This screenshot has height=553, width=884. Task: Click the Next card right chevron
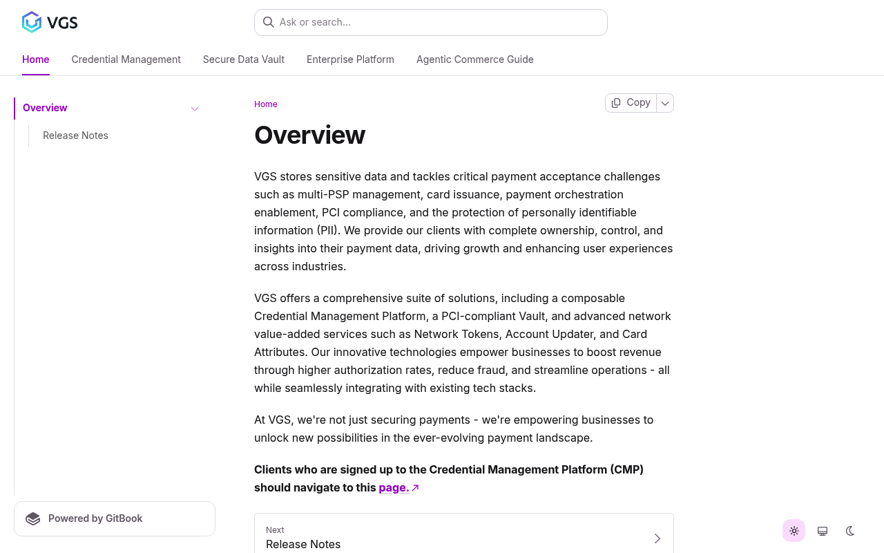657,538
